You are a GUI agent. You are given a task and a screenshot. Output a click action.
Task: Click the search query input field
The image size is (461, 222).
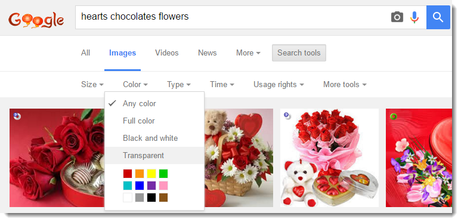point(232,17)
